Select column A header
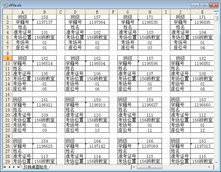 [x=23, y=12]
